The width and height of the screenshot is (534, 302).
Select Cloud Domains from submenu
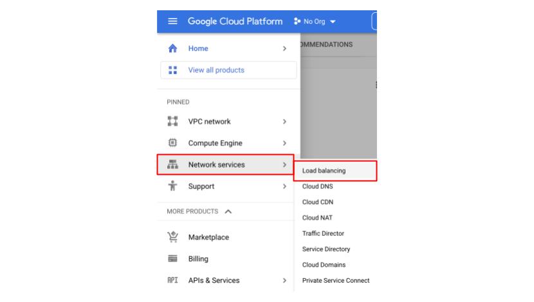point(324,265)
